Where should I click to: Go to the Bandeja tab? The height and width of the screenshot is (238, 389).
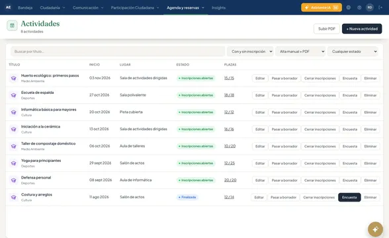pos(25,8)
